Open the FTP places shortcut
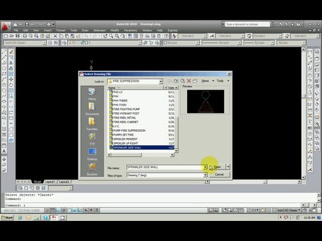322x241 pixels. pyautogui.click(x=92, y=139)
